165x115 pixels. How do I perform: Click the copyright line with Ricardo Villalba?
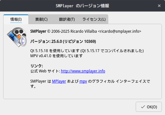coord(86,31)
